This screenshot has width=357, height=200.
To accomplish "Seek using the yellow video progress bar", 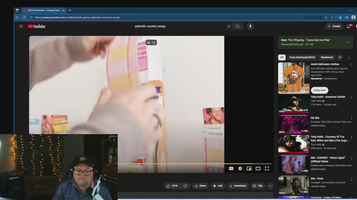I will click(x=194, y=164).
